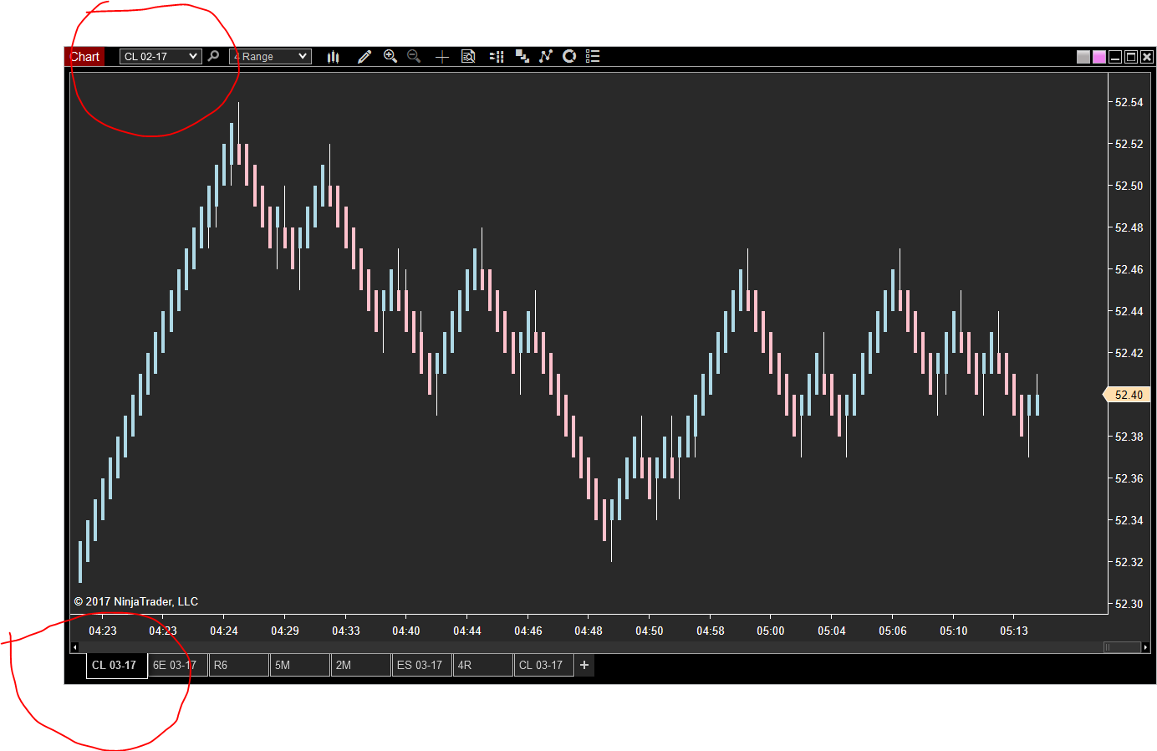
Task: Click the 04:33 time axis label
Action: coord(346,631)
